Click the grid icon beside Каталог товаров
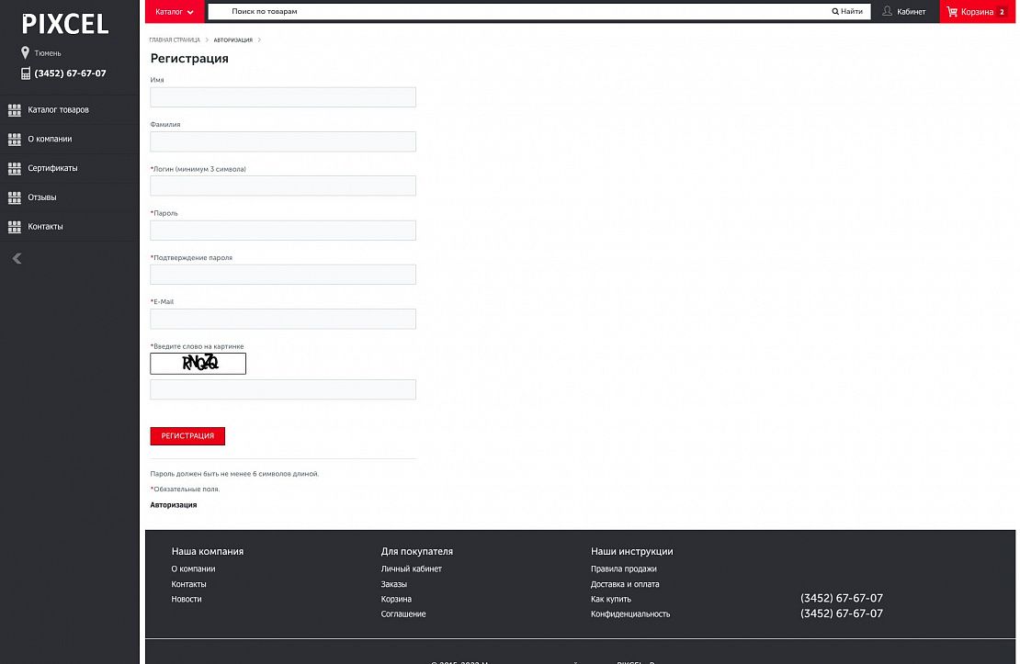This screenshot has height=664, width=1020. [x=15, y=110]
